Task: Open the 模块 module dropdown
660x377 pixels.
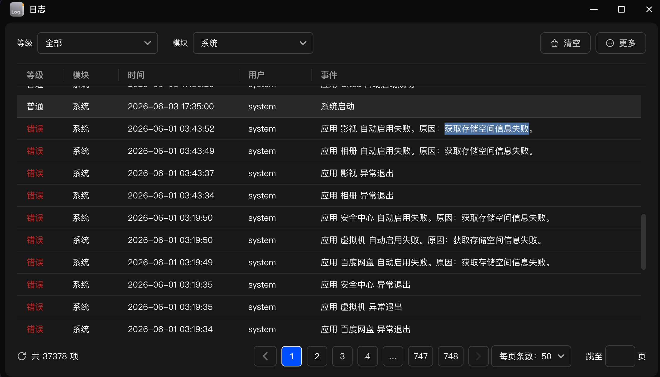Action: 253,43
